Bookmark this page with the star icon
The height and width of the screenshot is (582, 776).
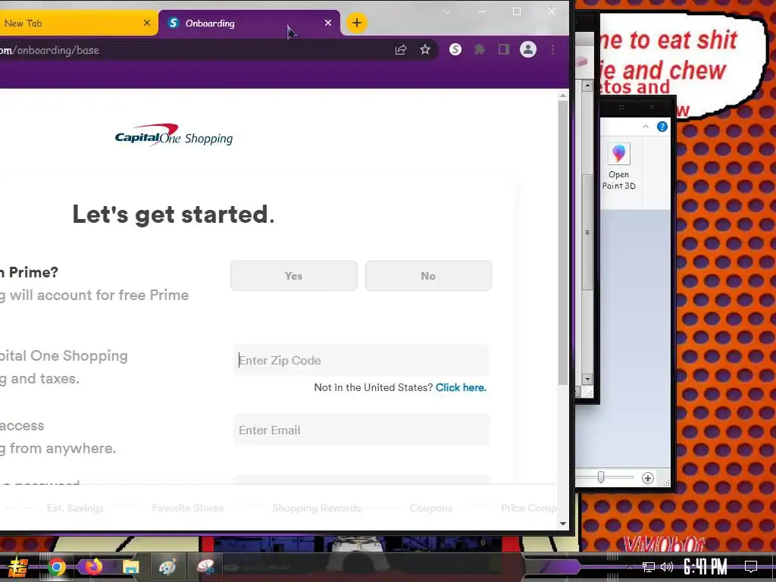(x=424, y=49)
